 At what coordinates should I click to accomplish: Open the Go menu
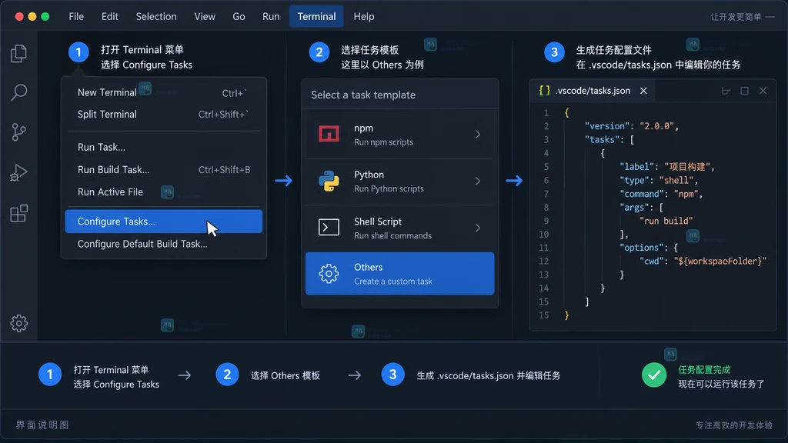coord(239,17)
